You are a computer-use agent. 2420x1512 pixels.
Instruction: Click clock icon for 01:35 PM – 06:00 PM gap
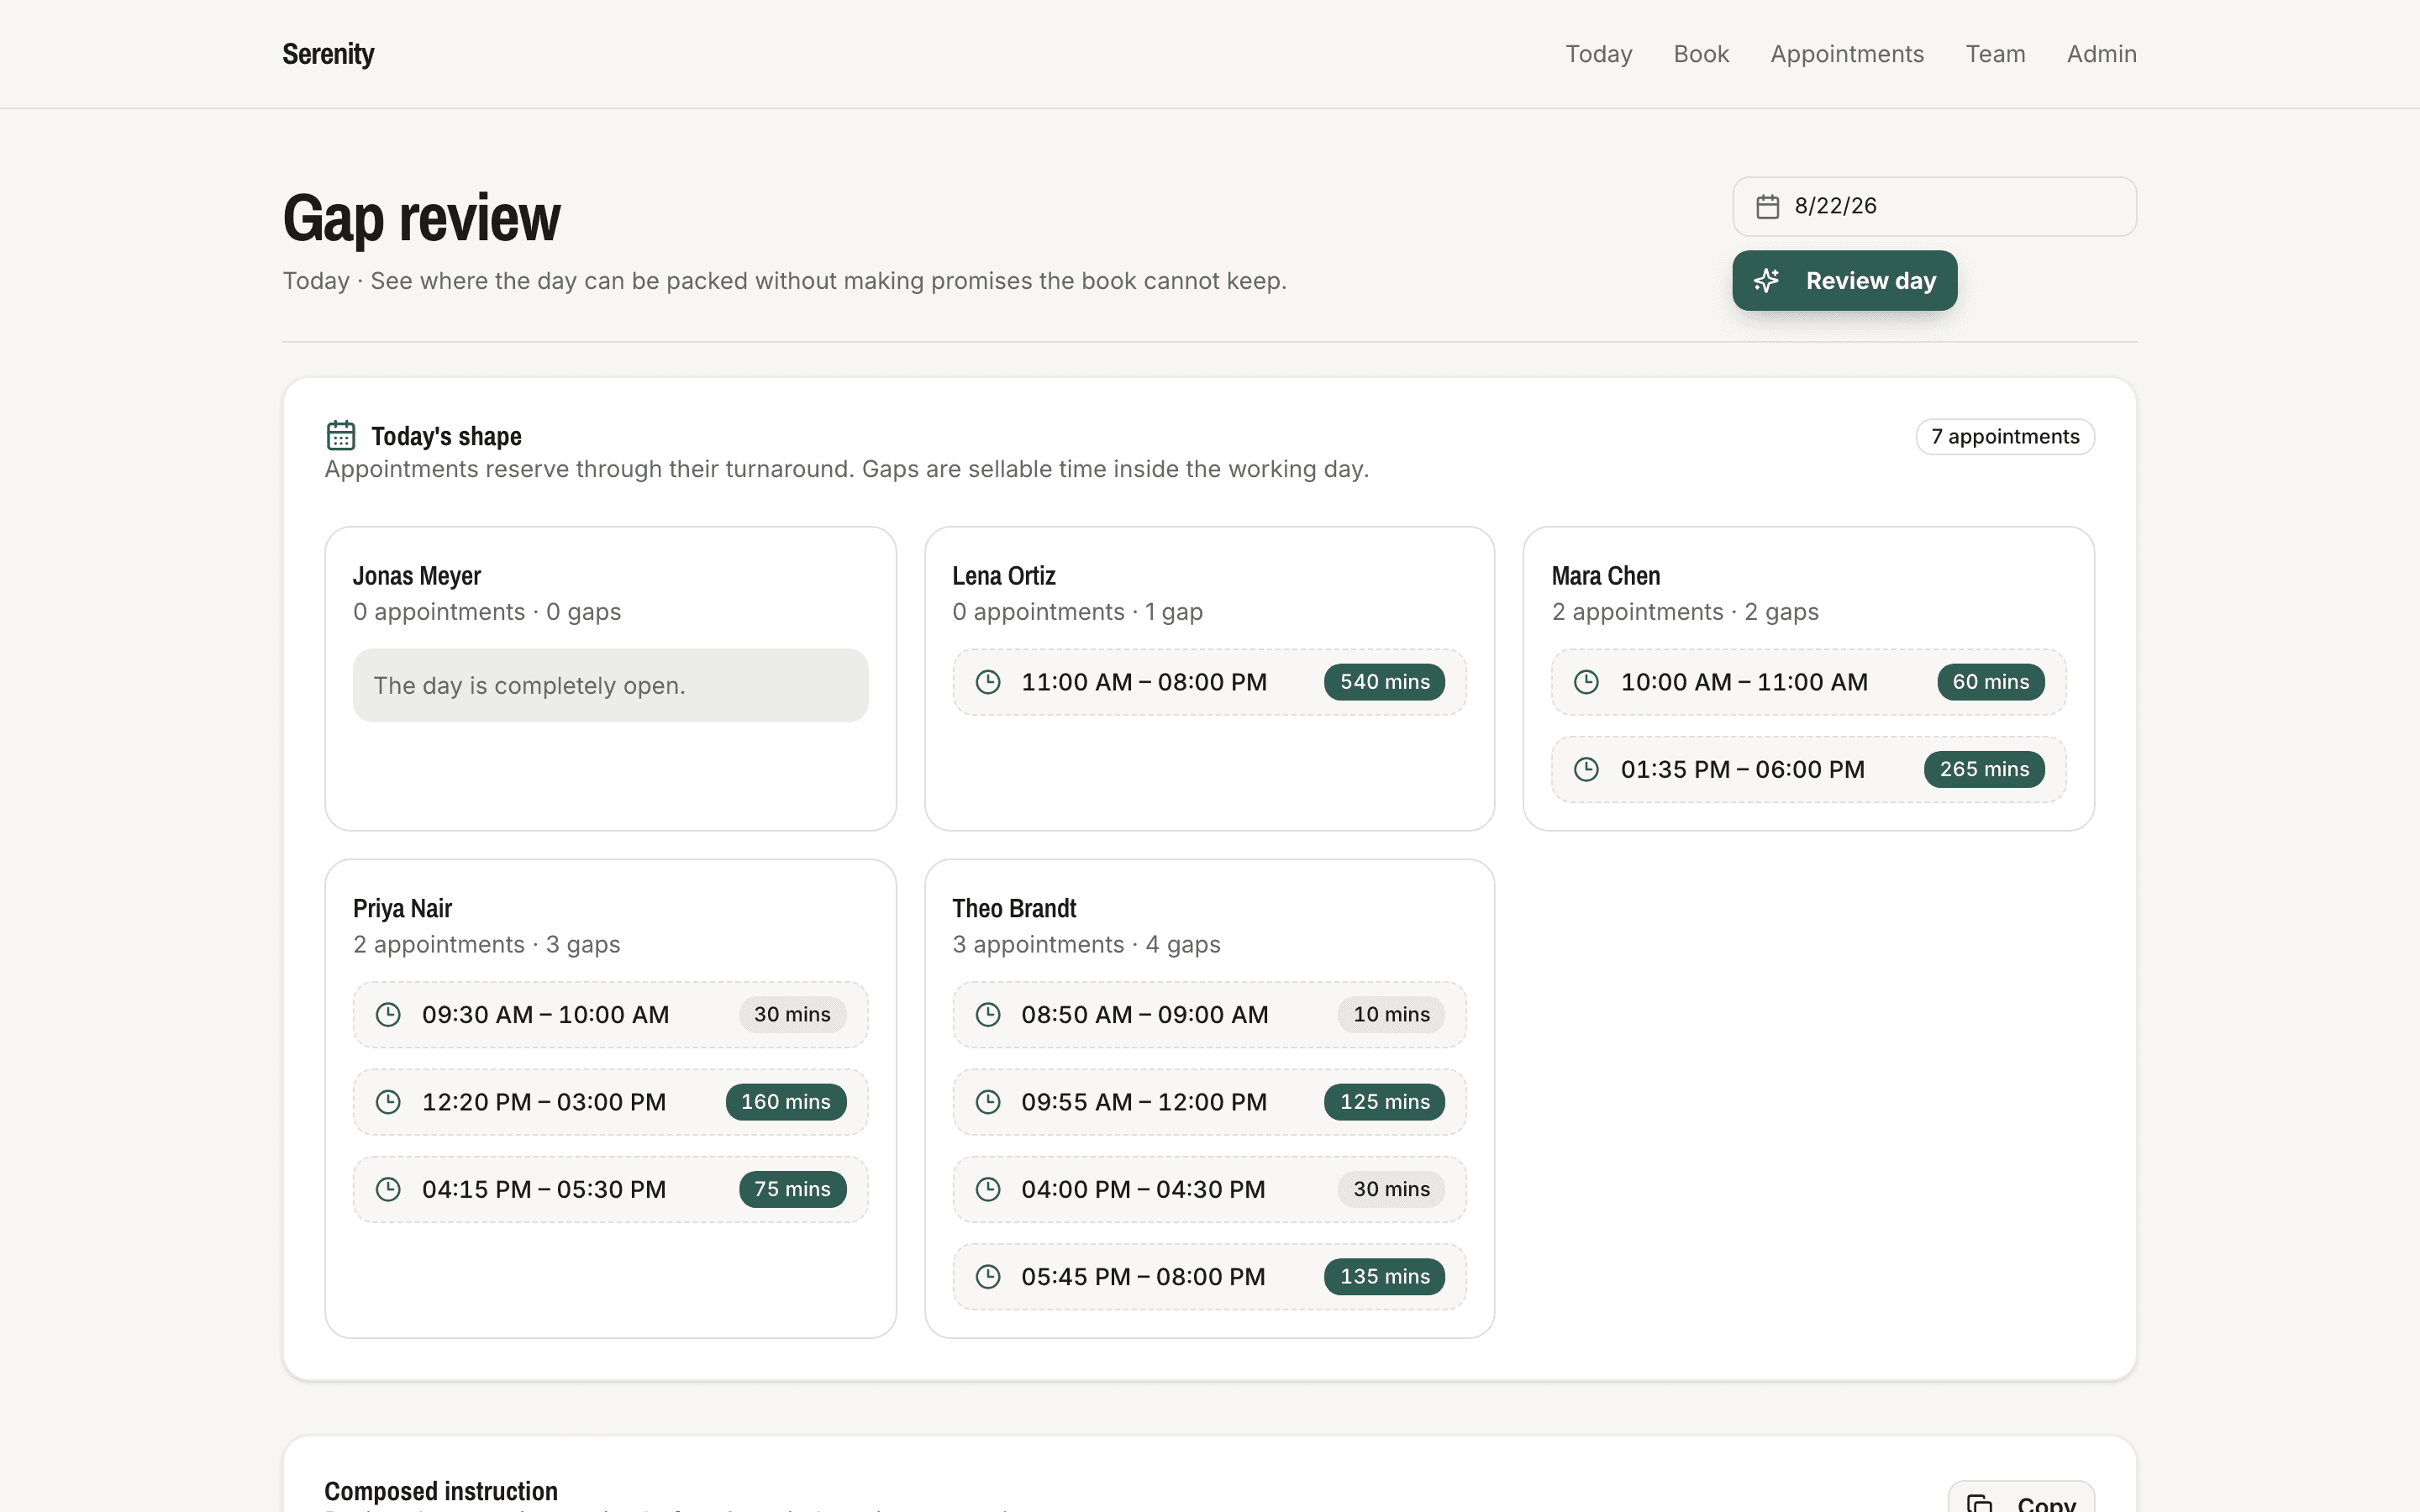coord(1586,769)
